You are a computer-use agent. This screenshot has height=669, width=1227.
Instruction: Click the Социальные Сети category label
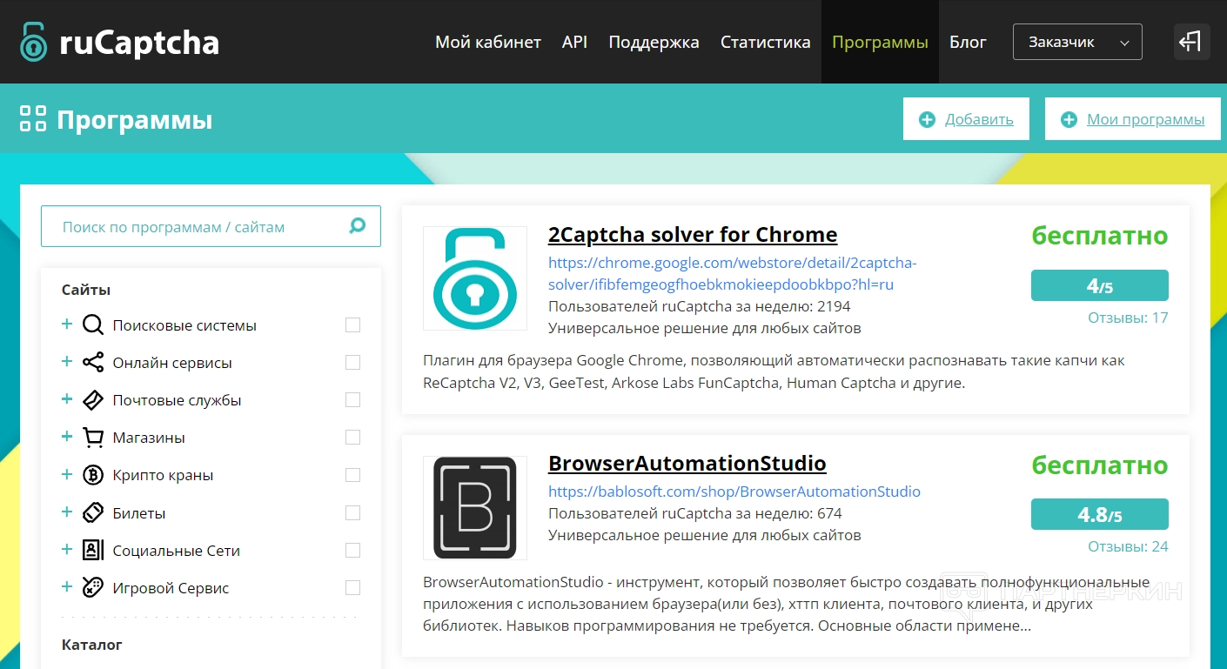coord(177,550)
